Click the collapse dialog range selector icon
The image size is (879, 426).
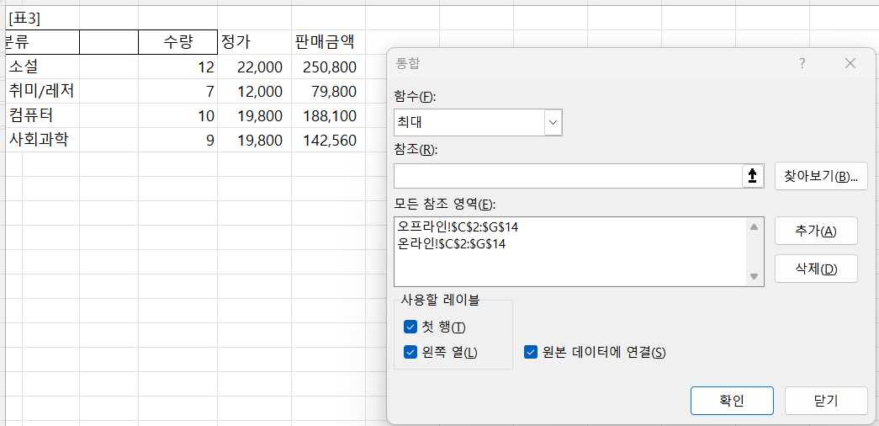tap(752, 176)
